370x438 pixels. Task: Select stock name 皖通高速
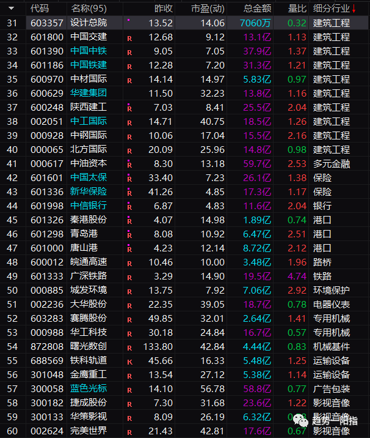tap(89, 262)
